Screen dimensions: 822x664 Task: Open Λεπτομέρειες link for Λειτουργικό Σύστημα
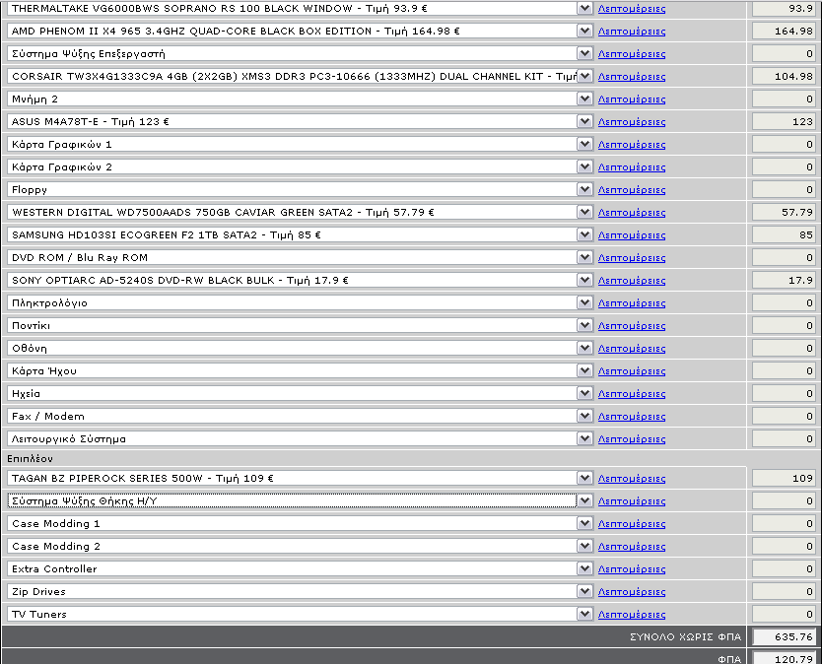click(x=632, y=439)
